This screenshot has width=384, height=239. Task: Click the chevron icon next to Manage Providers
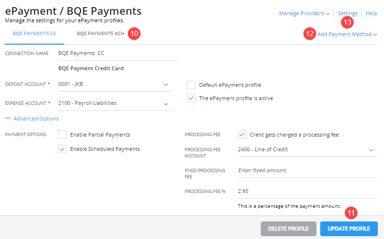[x=328, y=14]
